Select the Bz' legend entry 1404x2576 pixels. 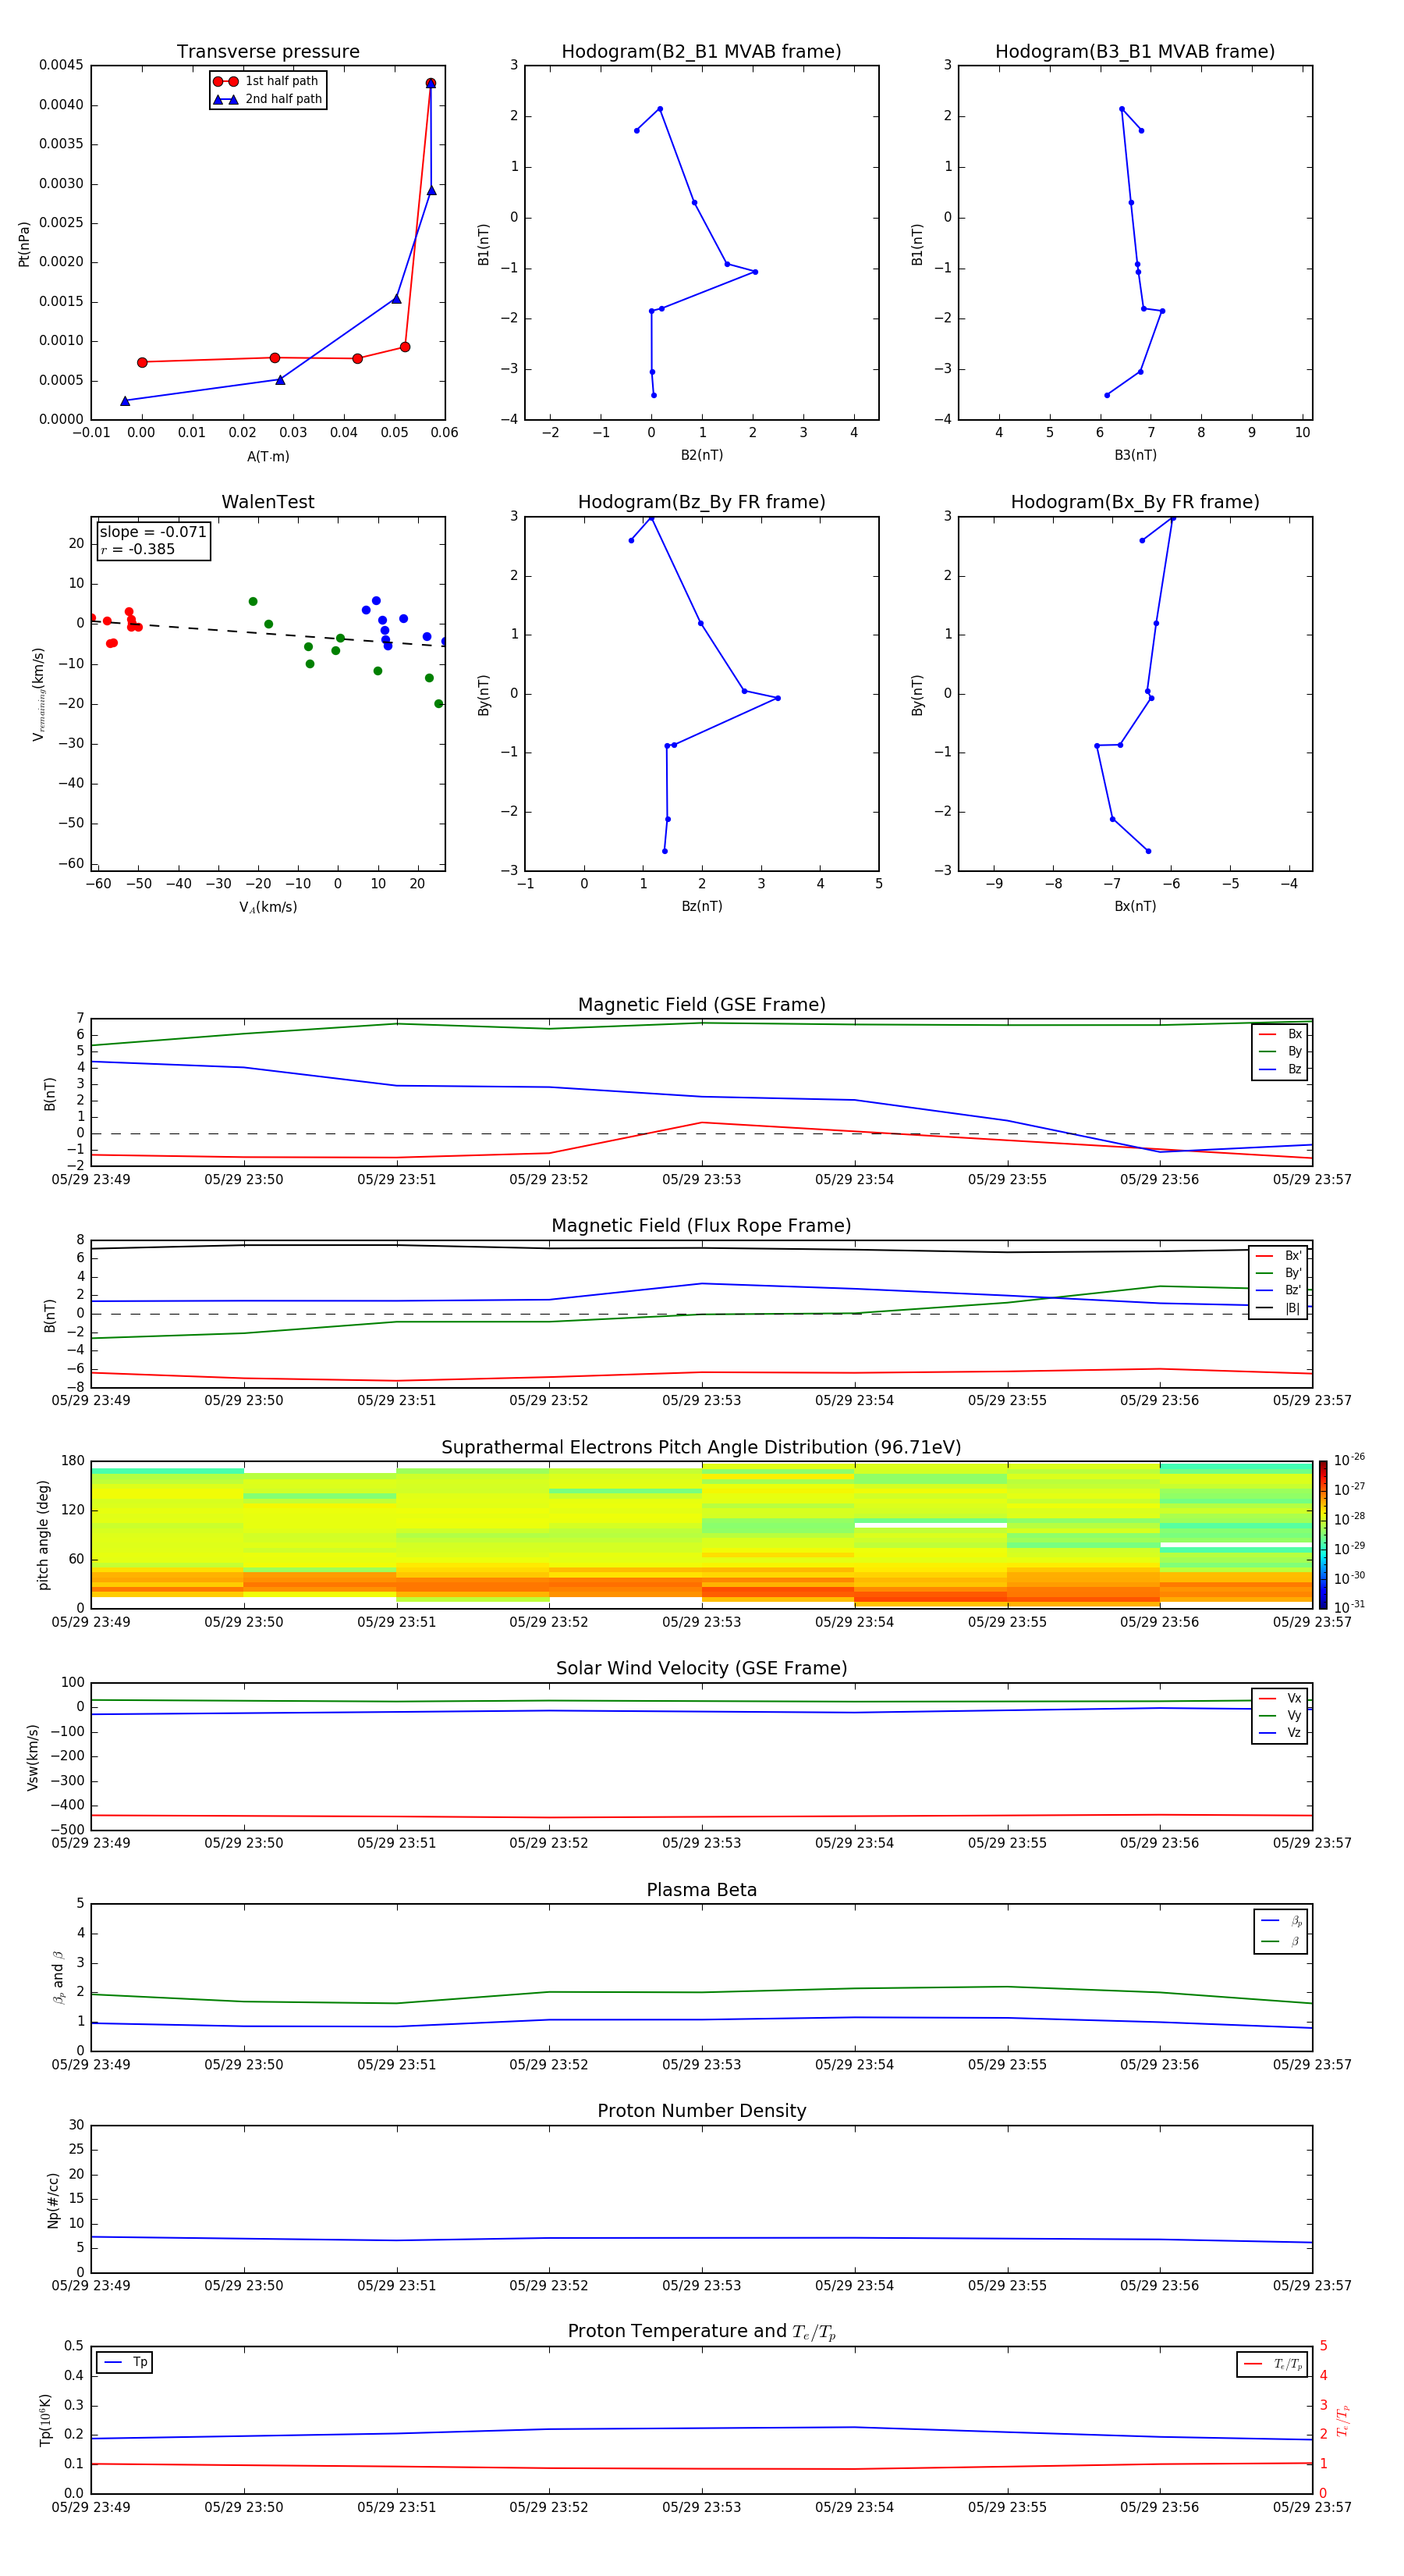[x=1279, y=1290]
